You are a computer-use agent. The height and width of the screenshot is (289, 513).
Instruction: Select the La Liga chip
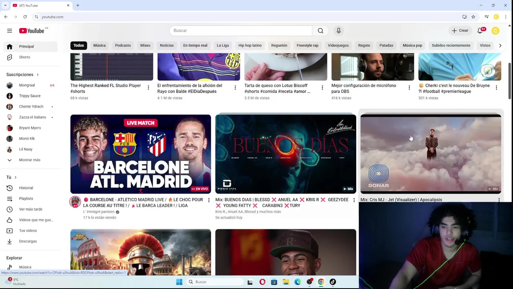(x=223, y=45)
